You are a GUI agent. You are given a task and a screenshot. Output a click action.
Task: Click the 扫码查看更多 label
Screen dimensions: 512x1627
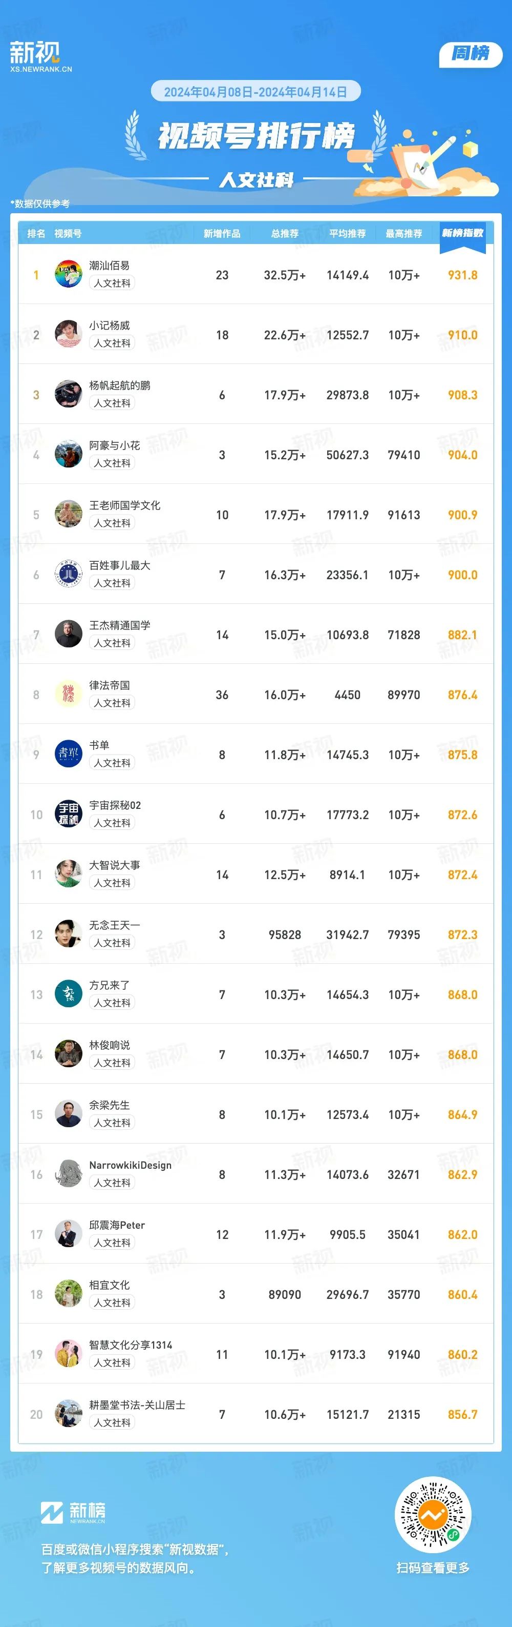[x=433, y=1568]
